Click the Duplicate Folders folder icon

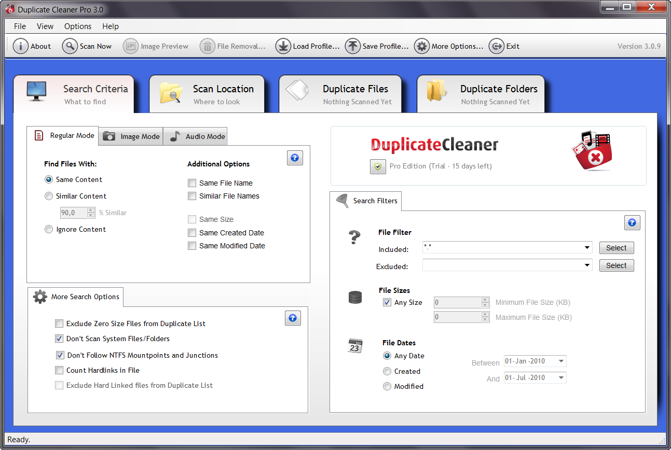click(x=437, y=91)
